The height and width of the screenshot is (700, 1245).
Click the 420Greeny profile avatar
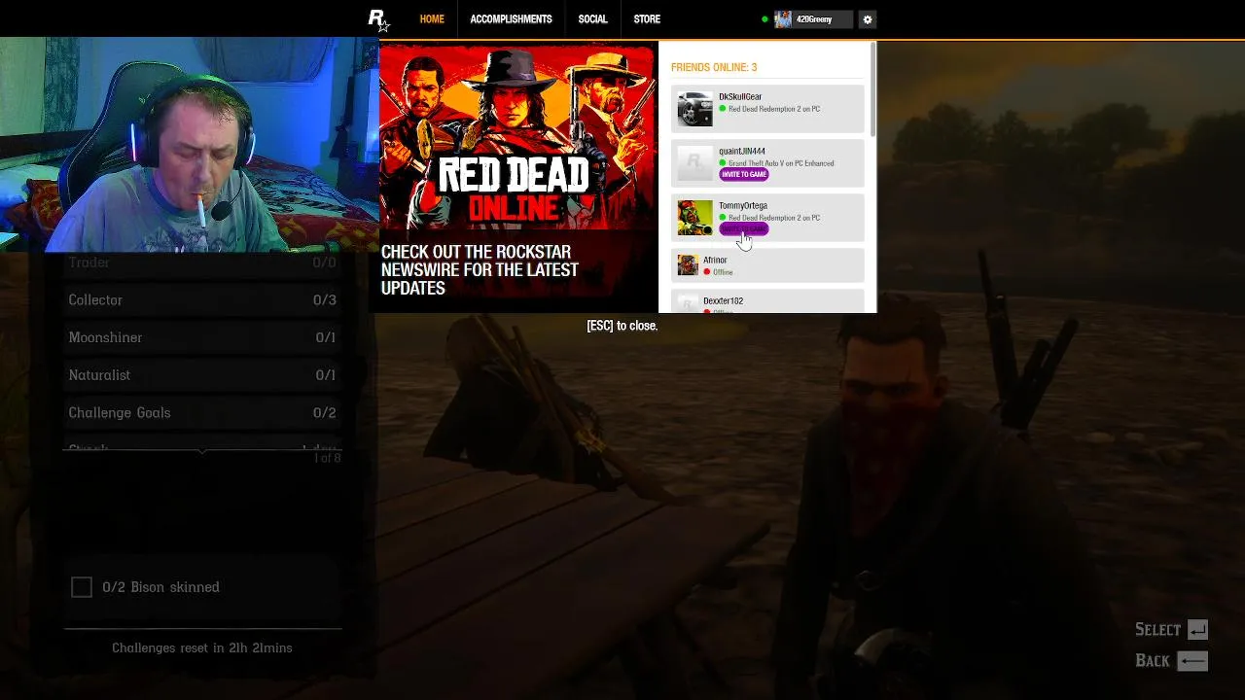pos(783,19)
